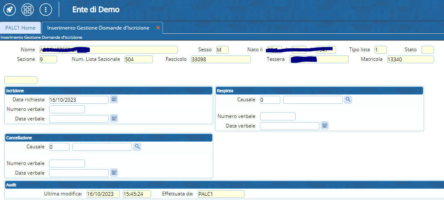Click the Respinta Numero verbale field
The height and width of the screenshot is (205, 444).
[x=277, y=116]
